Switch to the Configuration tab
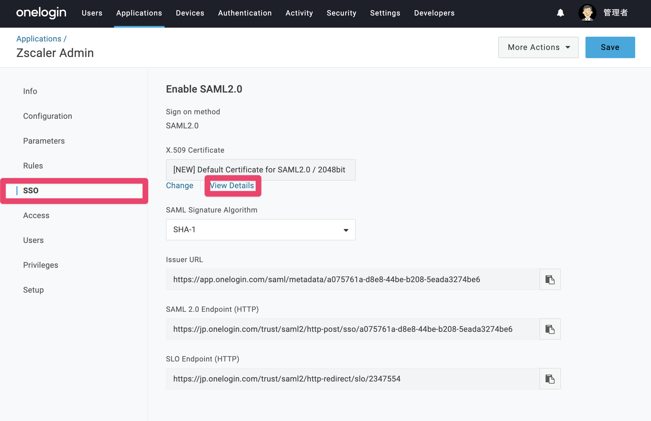This screenshot has height=421, width=651. tap(47, 116)
